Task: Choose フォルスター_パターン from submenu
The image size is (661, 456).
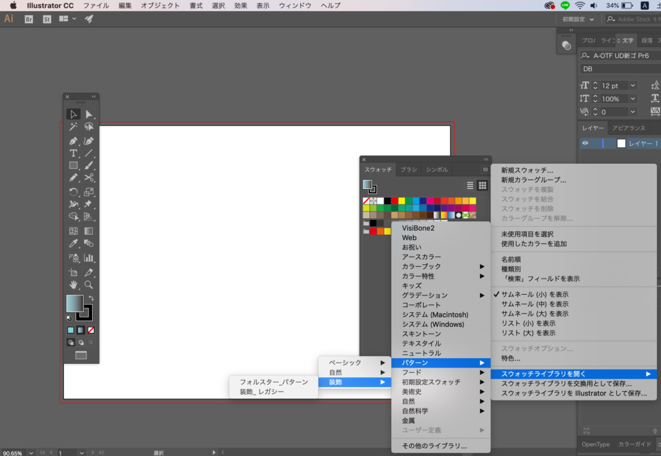Action: tap(274, 382)
